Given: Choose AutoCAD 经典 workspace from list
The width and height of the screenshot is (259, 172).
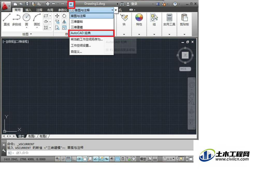Looking at the screenshot, I should click(x=92, y=33).
